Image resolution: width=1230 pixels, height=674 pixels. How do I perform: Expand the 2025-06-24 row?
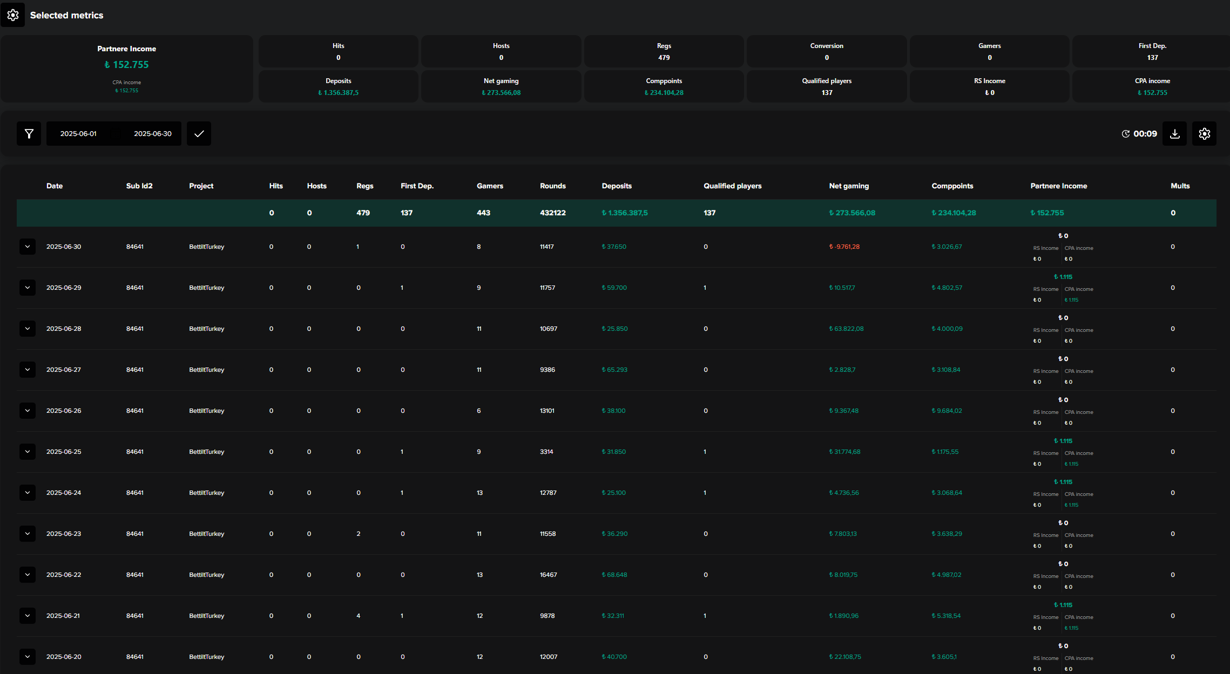pos(28,493)
